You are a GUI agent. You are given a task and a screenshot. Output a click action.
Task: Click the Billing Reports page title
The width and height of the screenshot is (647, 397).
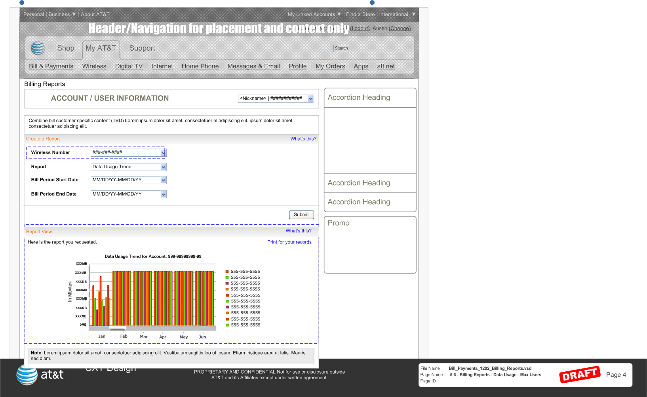44,84
